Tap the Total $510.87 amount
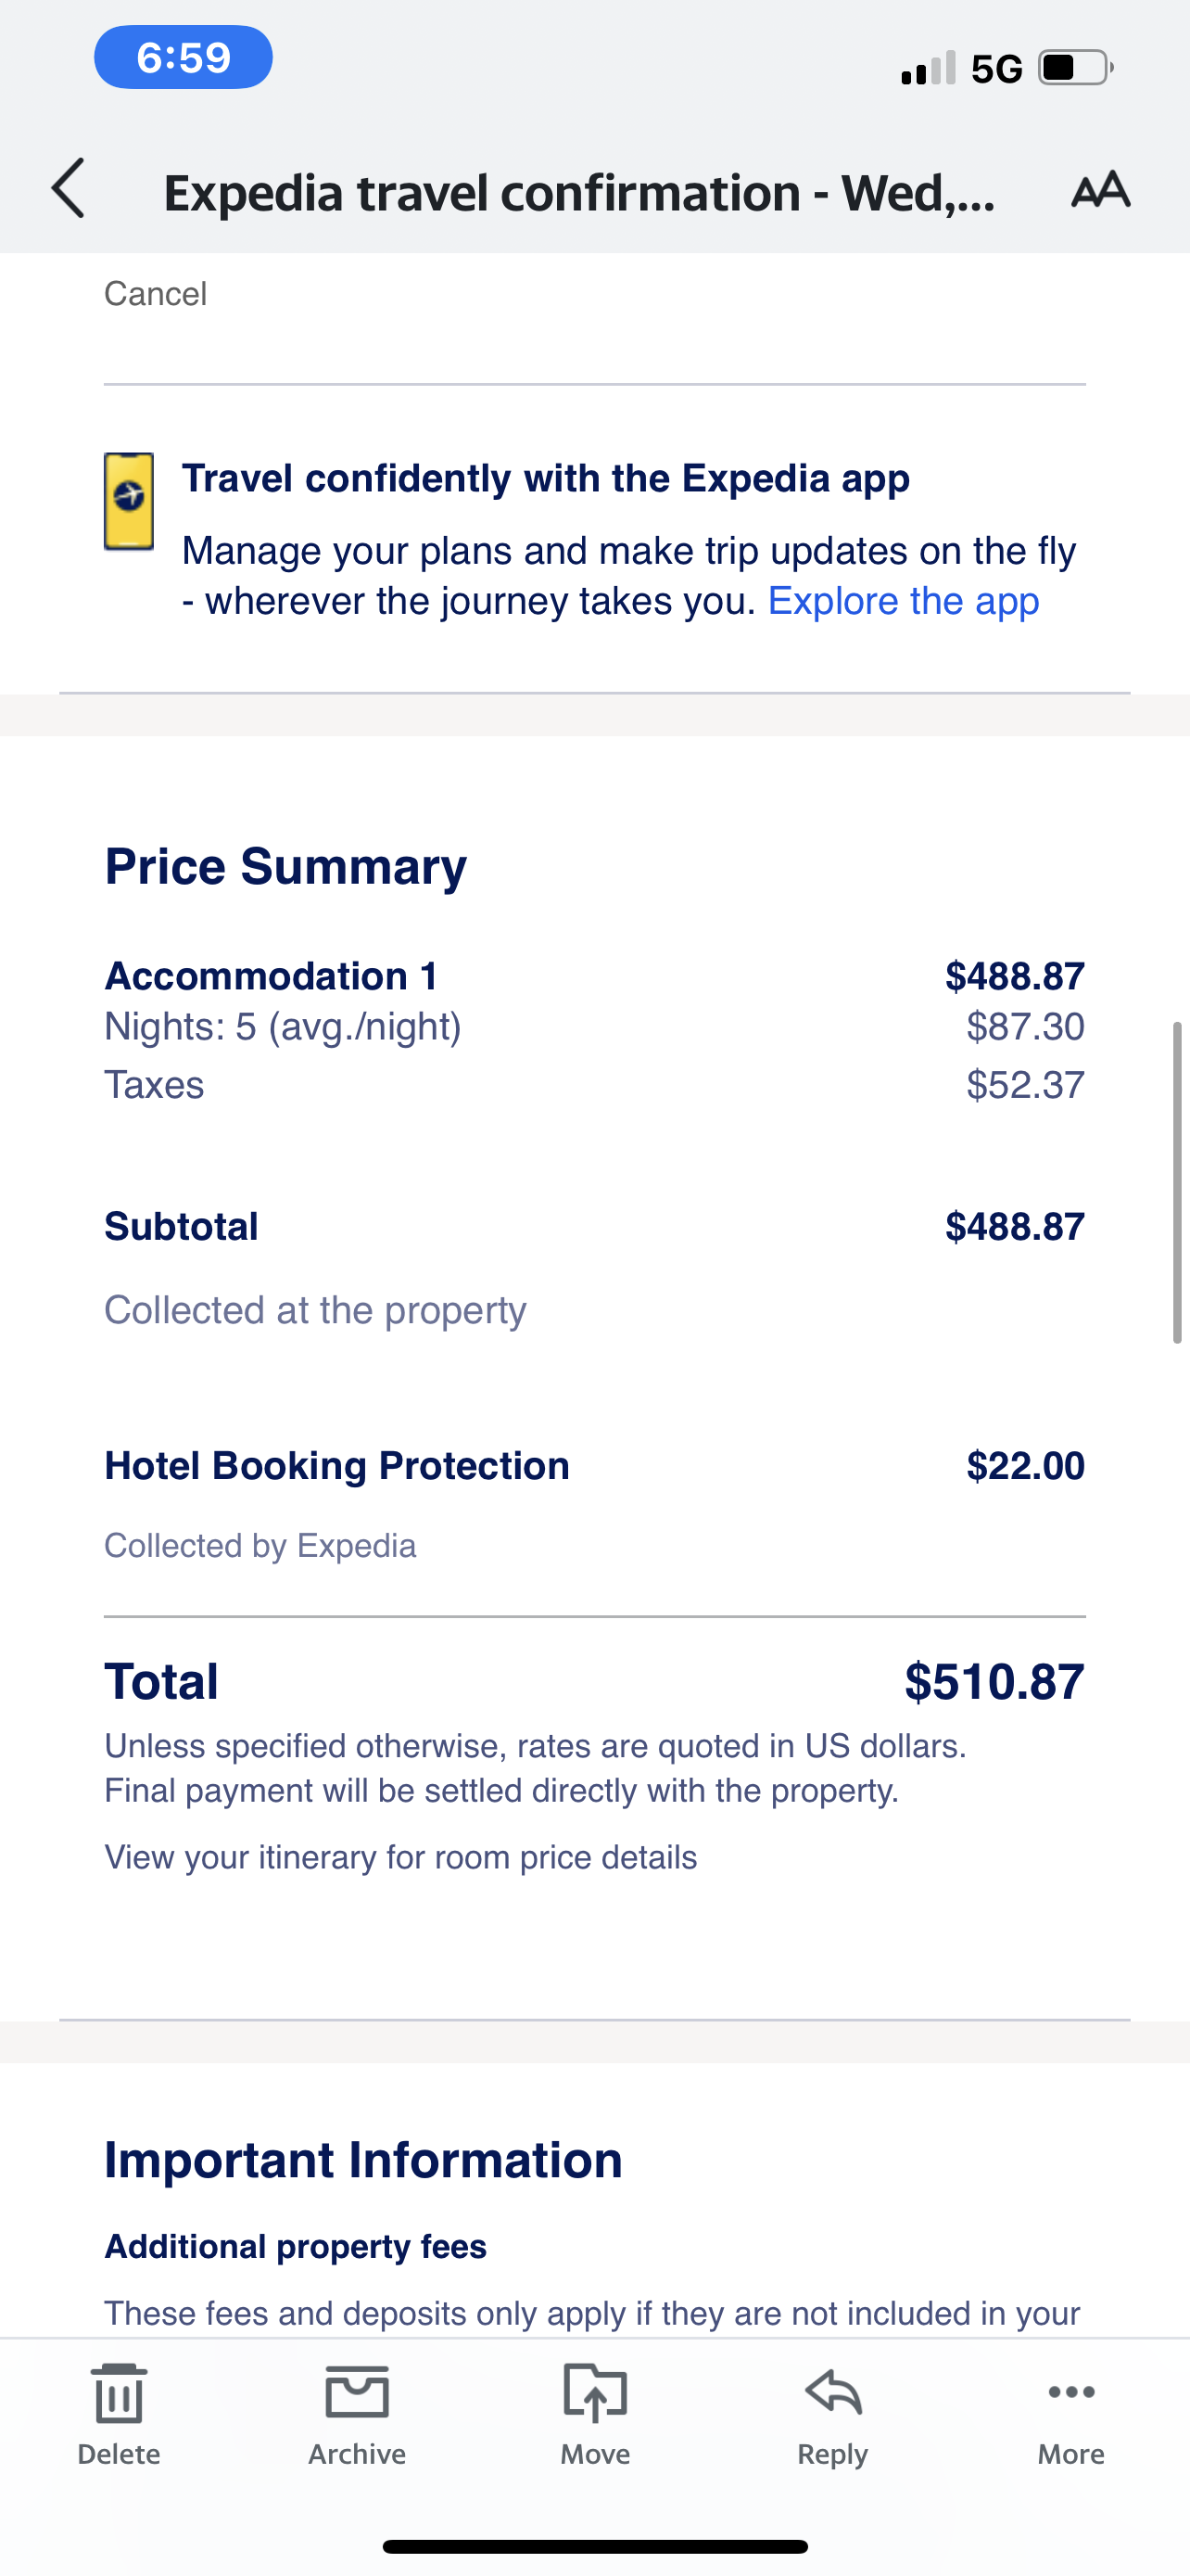 coord(994,1681)
